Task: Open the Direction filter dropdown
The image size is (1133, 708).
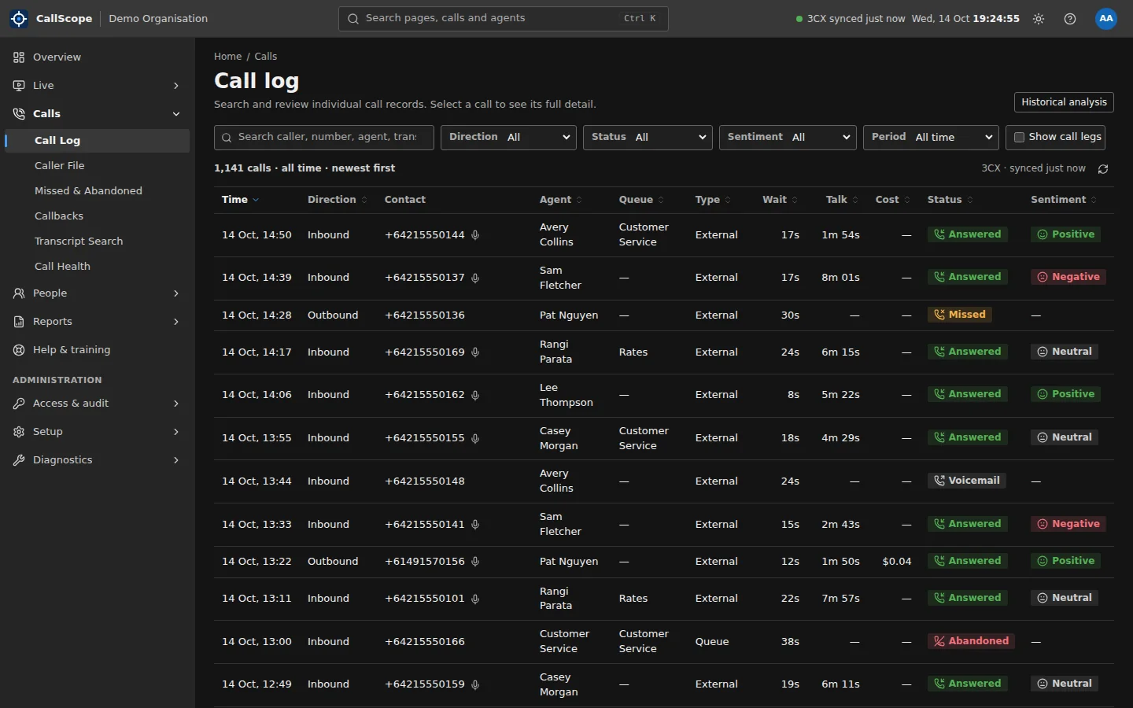Action: (508, 138)
